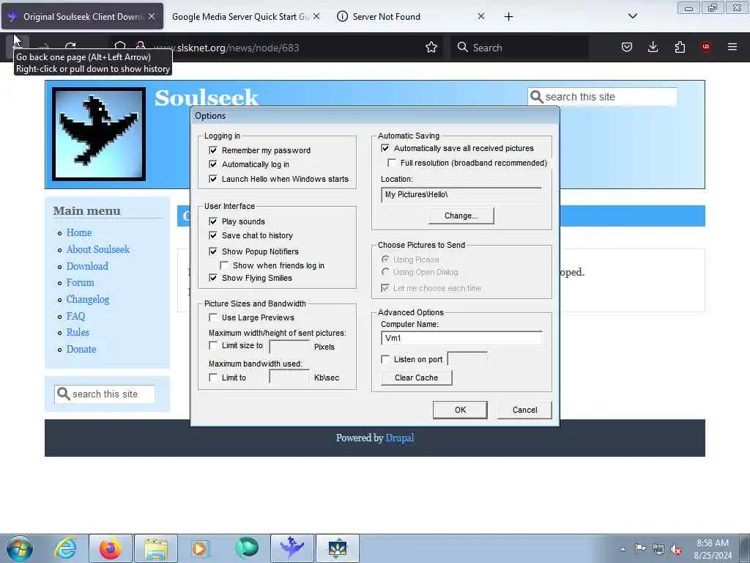Enable Use Large Previews checkbox
The image size is (750, 563).
213,317
